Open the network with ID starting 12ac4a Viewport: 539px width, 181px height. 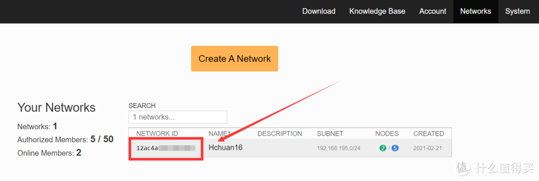point(166,149)
